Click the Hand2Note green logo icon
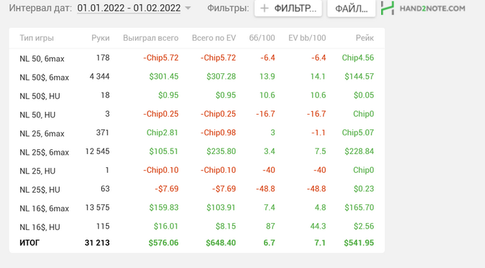The height and width of the screenshot is (268, 485). tap(387, 8)
